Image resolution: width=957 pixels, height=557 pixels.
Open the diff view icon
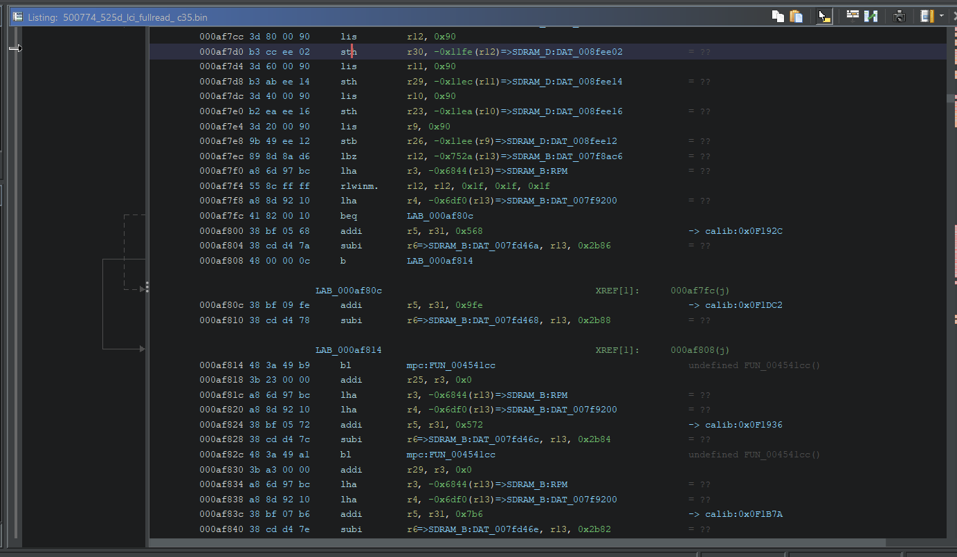[871, 17]
